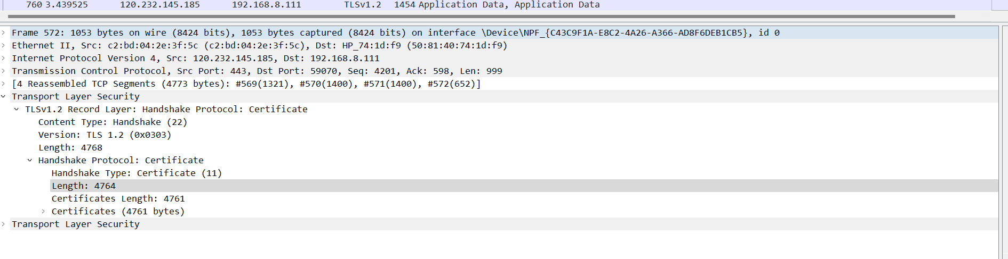Click the horizontal scrollbar of packet list
Screen dimensions: 1008x259
480,16
